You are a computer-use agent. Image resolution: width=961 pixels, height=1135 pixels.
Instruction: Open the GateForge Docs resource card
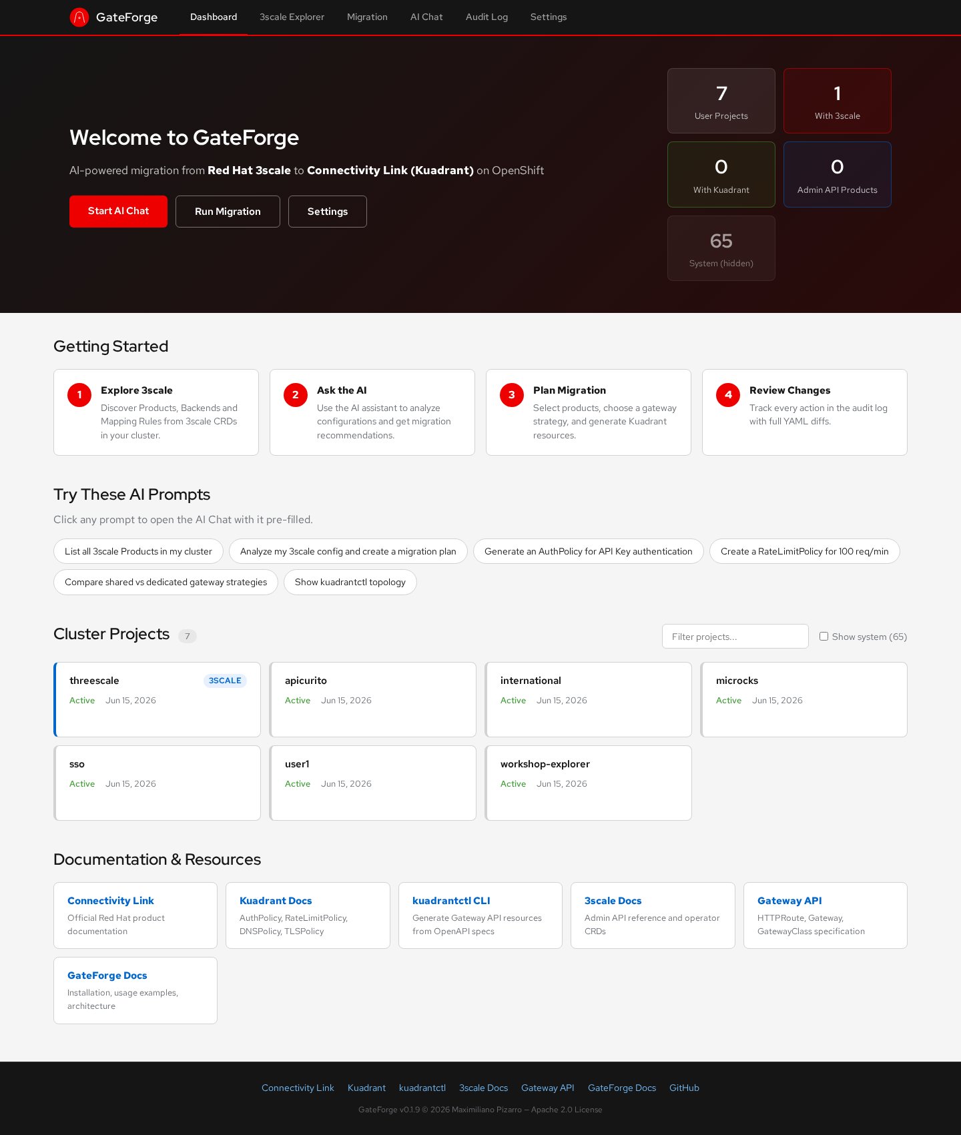[x=135, y=990]
